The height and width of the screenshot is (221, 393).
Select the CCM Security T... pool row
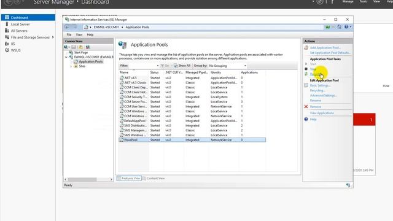tap(192, 97)
